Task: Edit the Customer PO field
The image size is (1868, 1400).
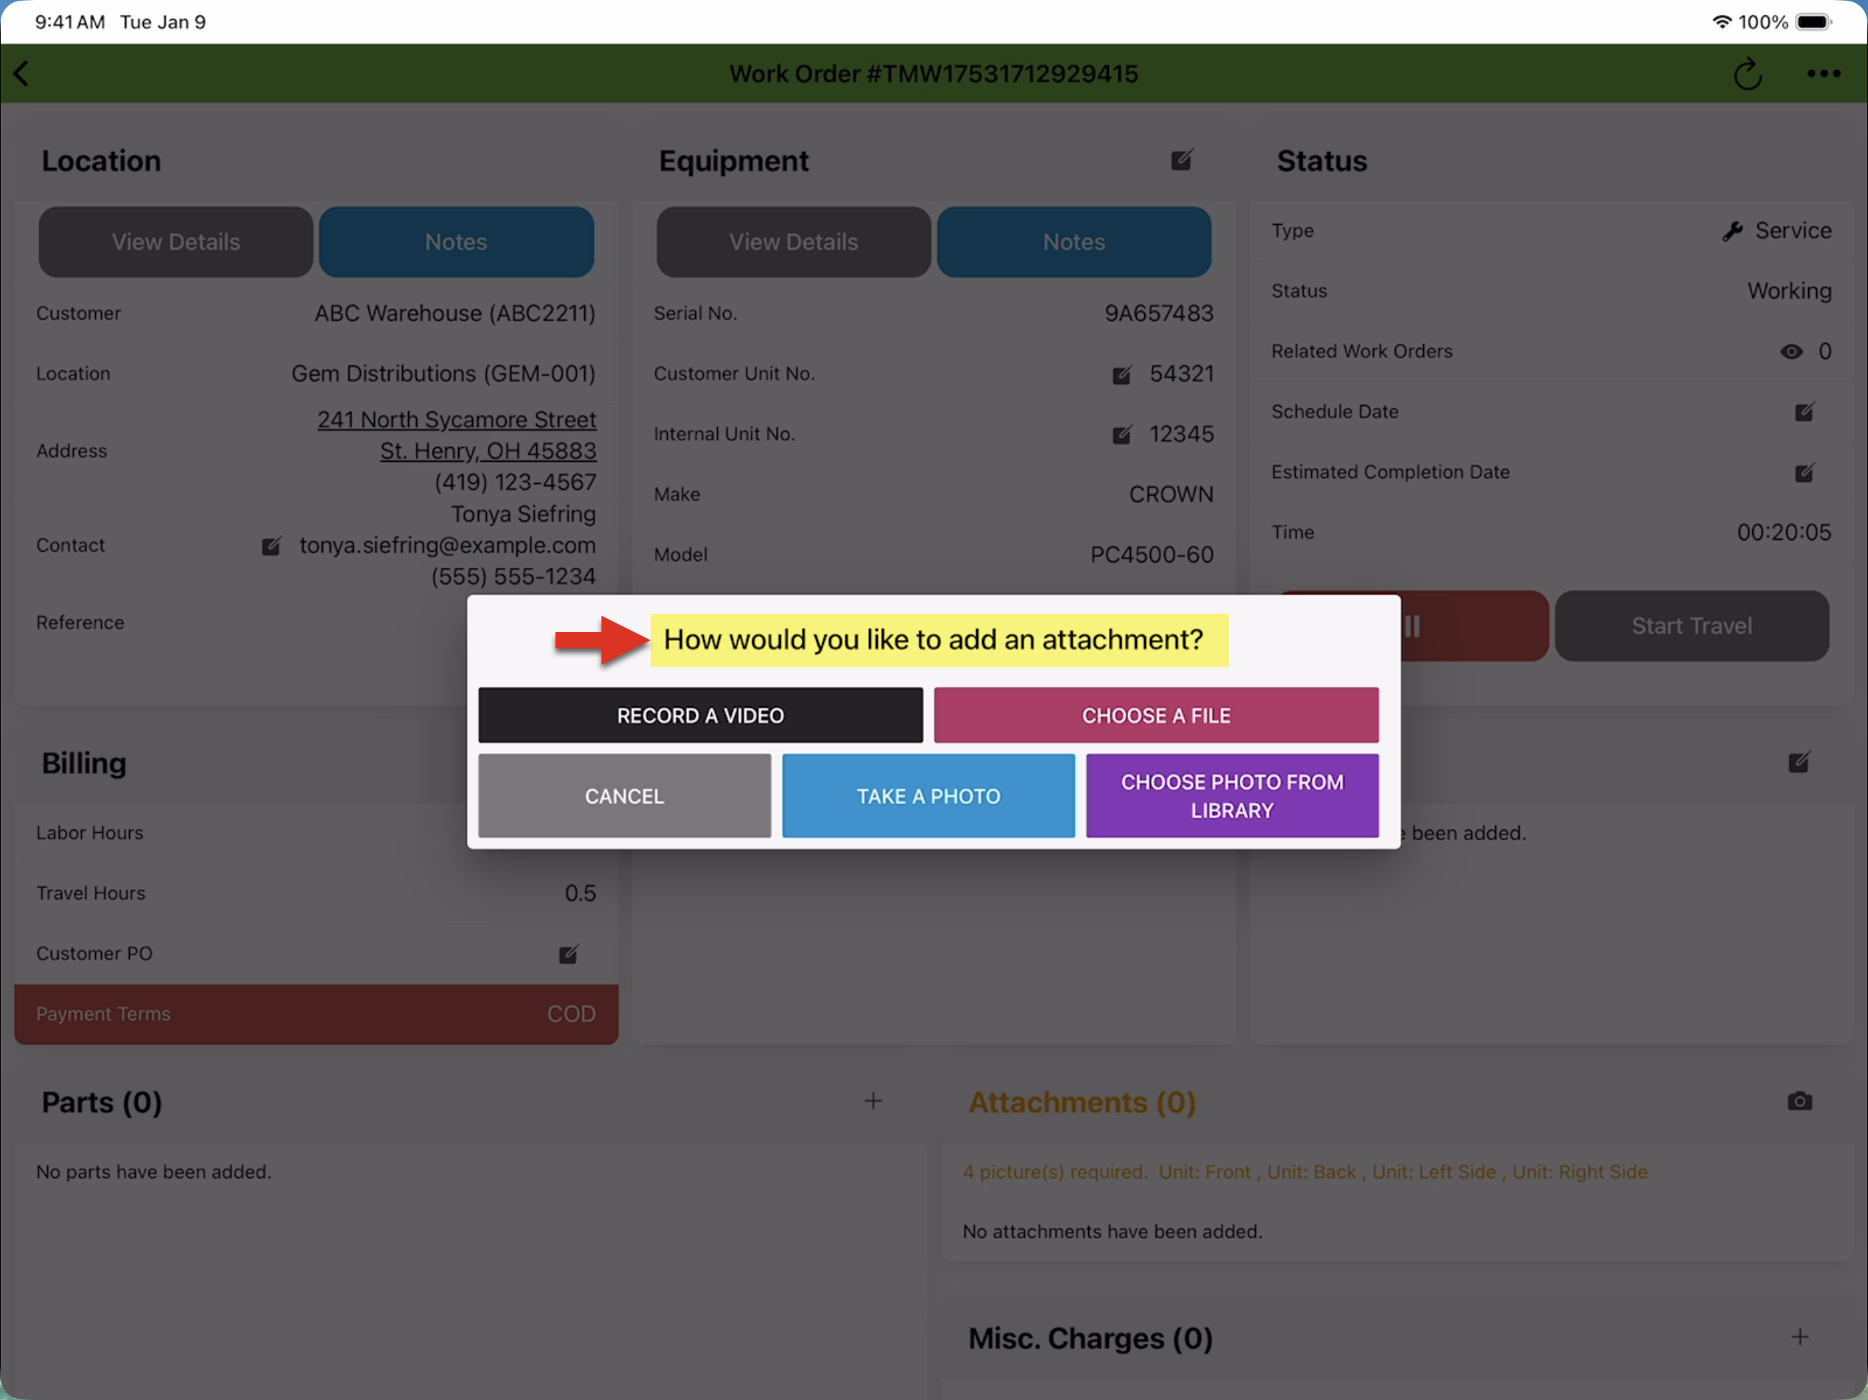Action: pyautogui.click(x=568, y=954)
